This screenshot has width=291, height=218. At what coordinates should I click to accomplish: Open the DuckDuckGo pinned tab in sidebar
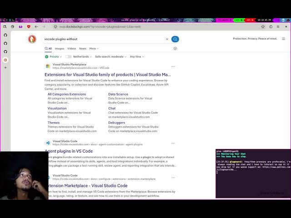(5, 60)
